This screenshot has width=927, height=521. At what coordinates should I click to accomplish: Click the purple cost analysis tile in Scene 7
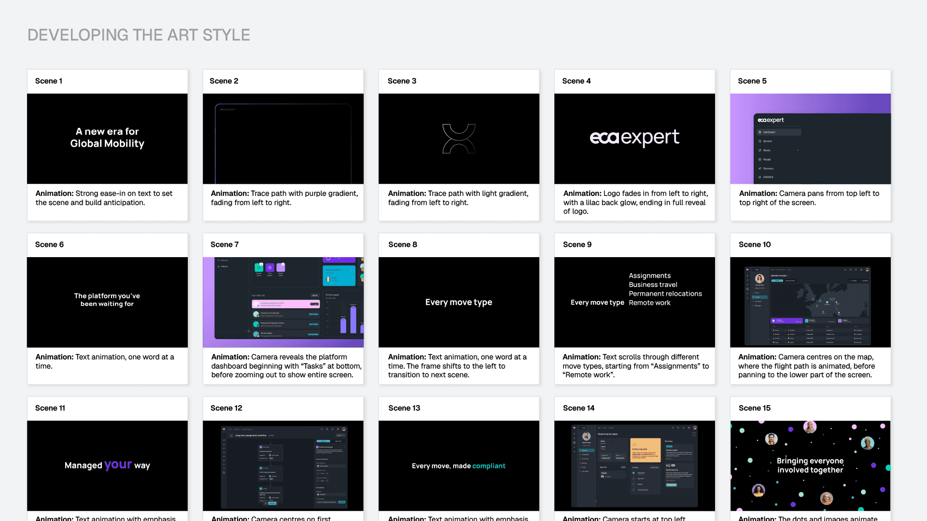click(x=270, y=267)
